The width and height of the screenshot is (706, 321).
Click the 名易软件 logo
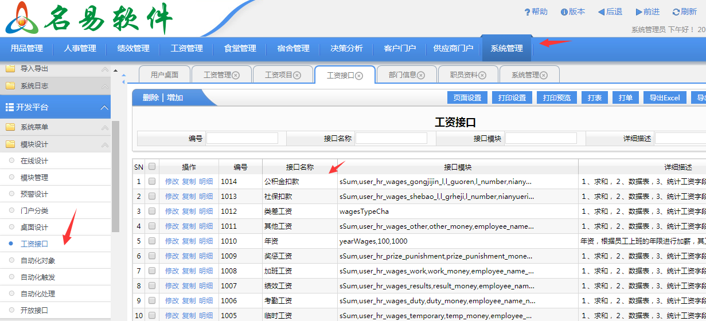tap(89, 19)
